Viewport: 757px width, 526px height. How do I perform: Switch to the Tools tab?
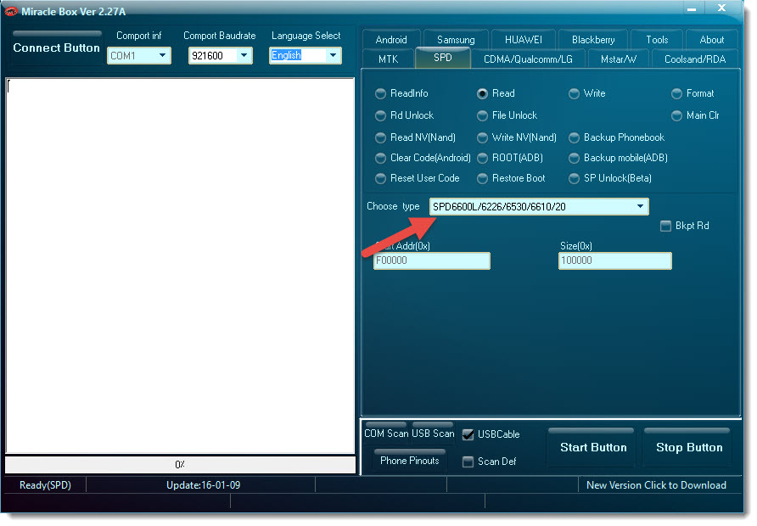pos(657,40)
